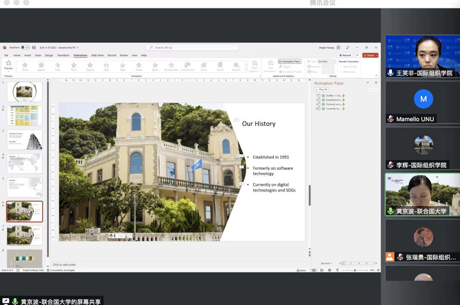Click the Preview animation star icon
460x305 pixels.
8,64
